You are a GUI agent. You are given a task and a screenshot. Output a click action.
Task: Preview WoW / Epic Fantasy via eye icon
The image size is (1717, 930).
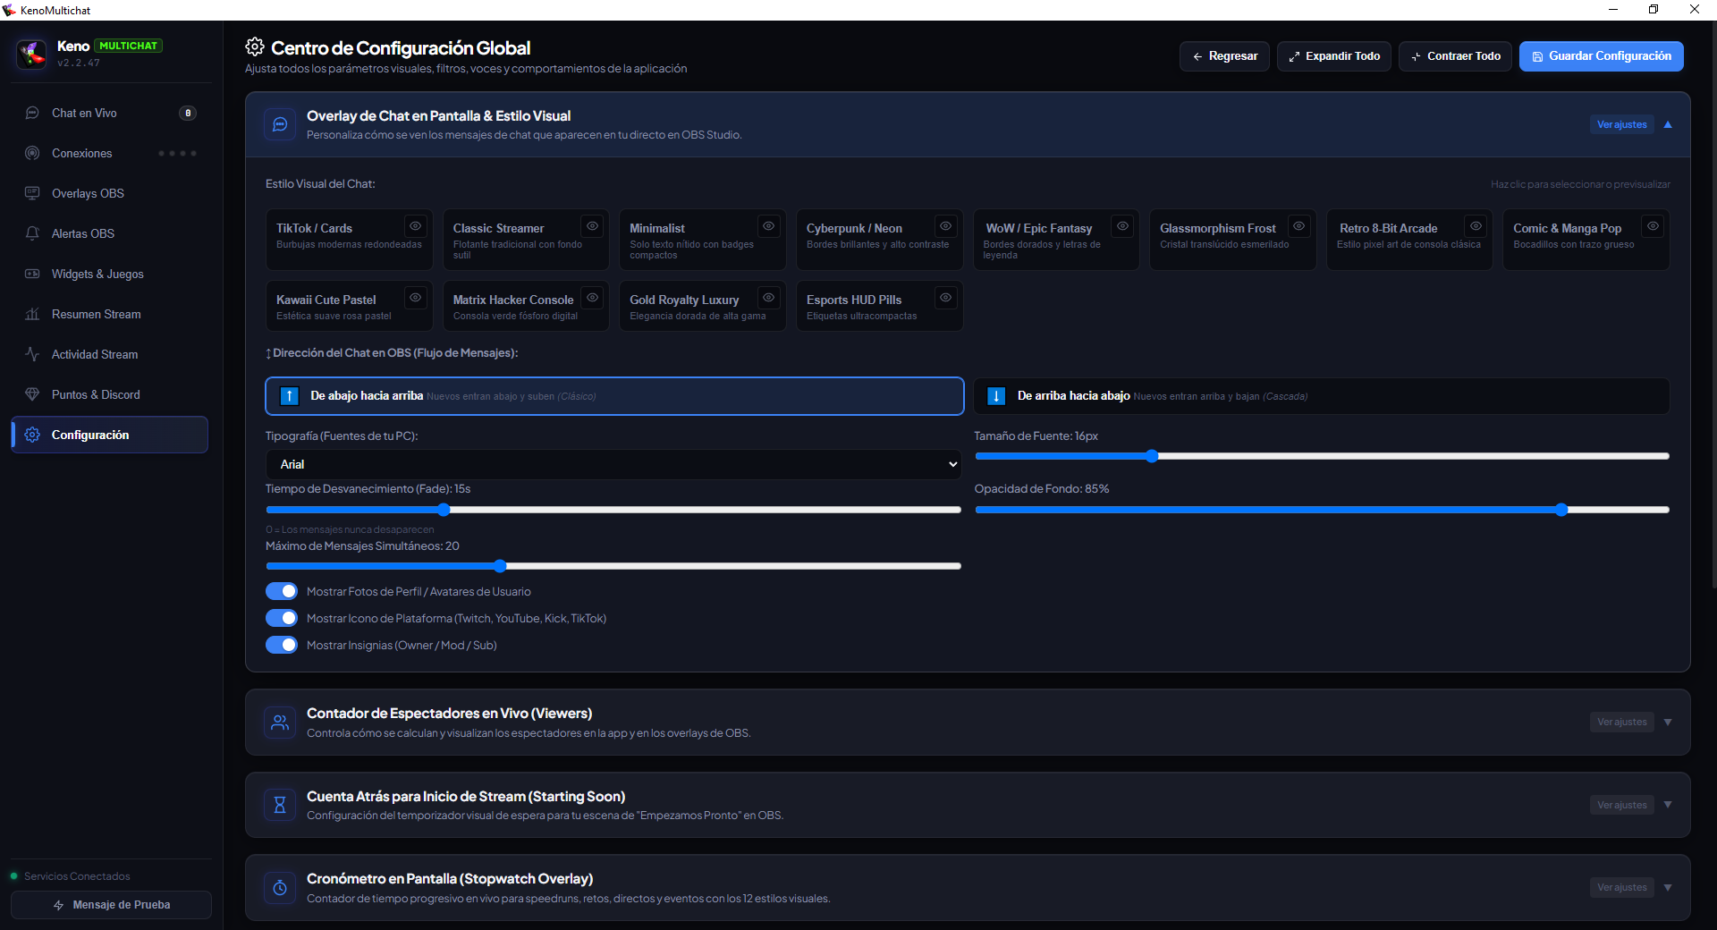point(1122,225)
